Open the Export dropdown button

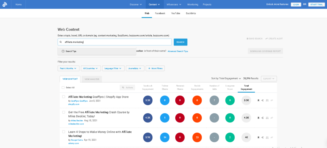(x=269, y=79)
